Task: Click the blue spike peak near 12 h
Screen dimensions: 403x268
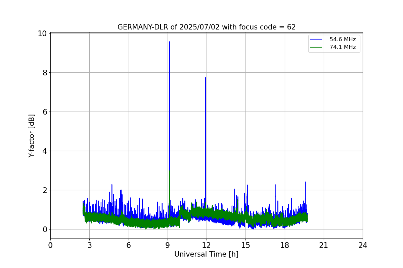Action: pyautogui.click(x=205, y=78)
